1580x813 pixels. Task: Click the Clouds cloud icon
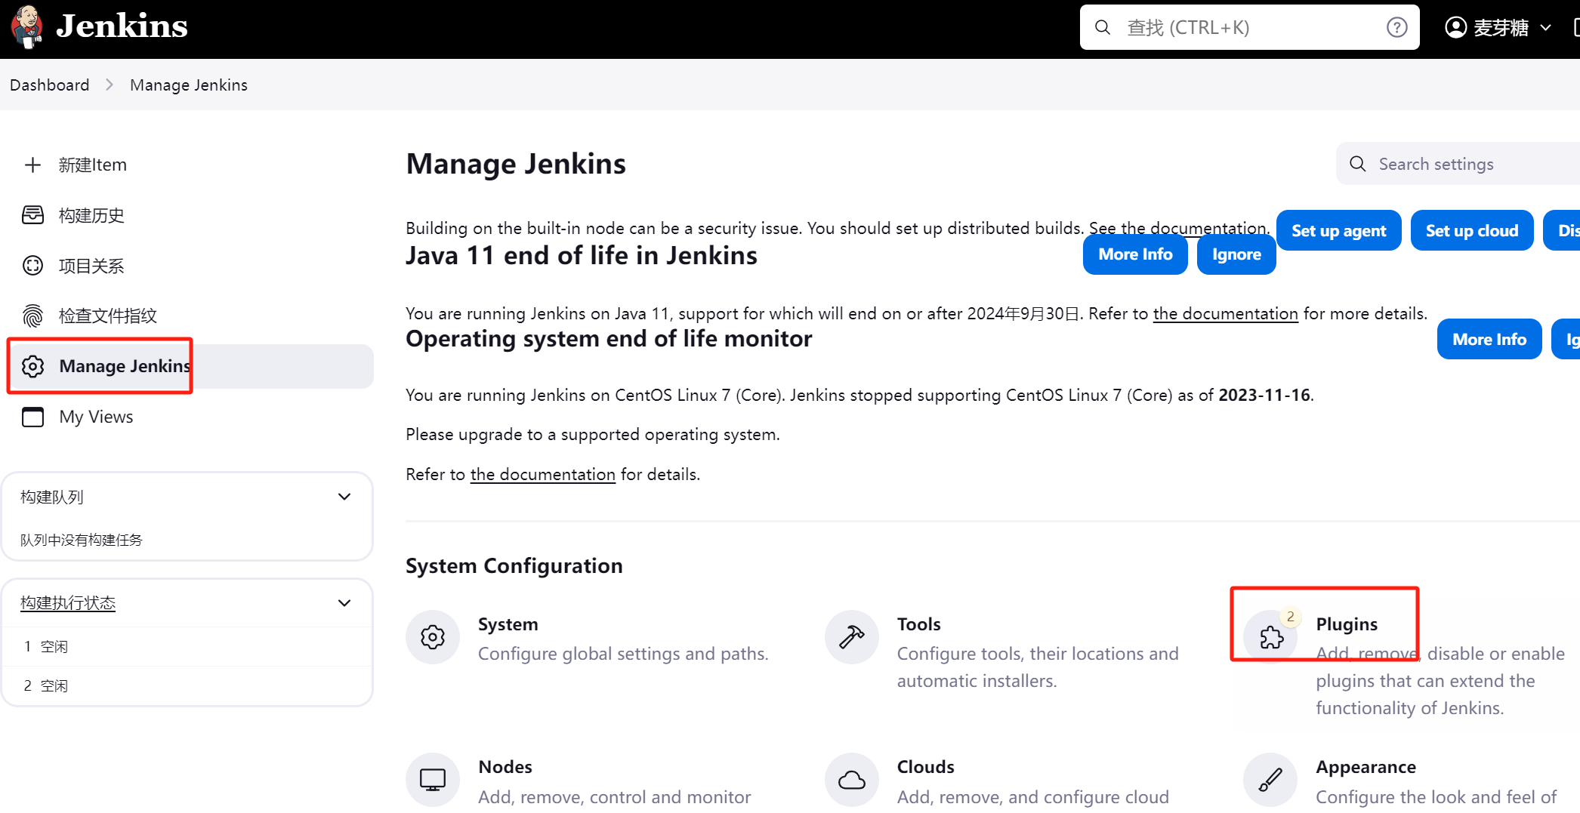852,780
